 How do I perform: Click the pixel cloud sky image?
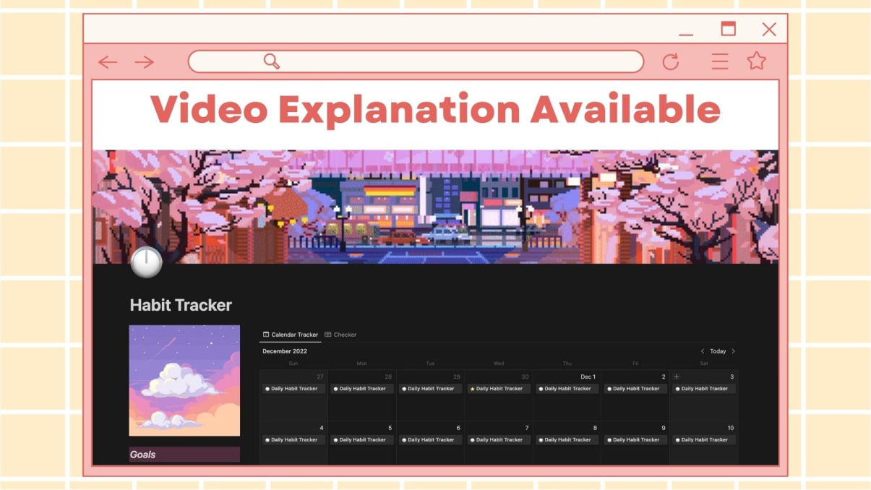184,380
